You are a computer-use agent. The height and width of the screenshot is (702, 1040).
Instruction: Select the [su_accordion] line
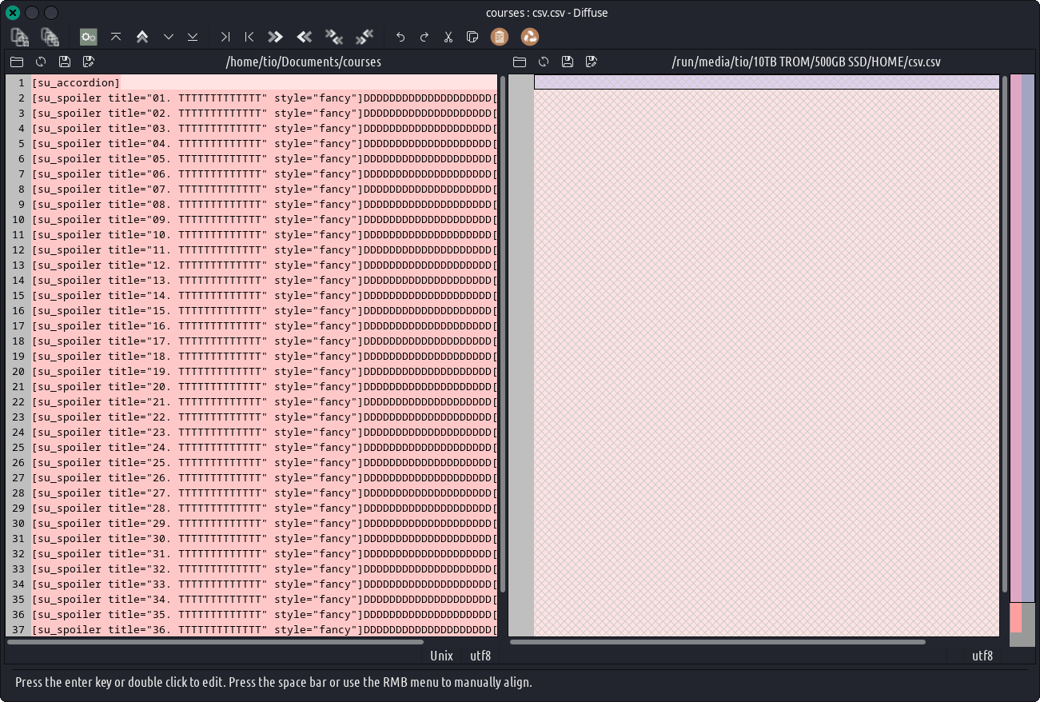point(264,82)
